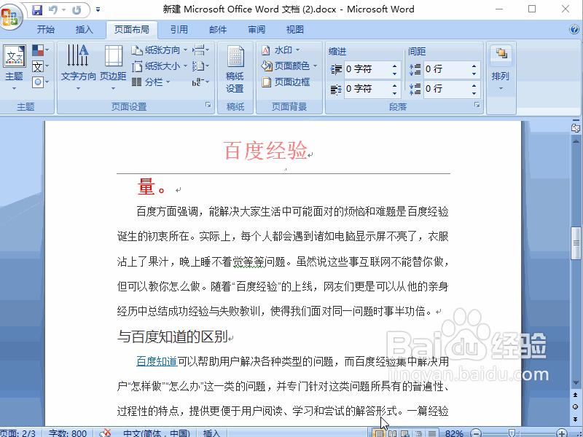This screenshot has height=437, width=583.
Task: Open line numbers menu
Action: click(201, 66)
